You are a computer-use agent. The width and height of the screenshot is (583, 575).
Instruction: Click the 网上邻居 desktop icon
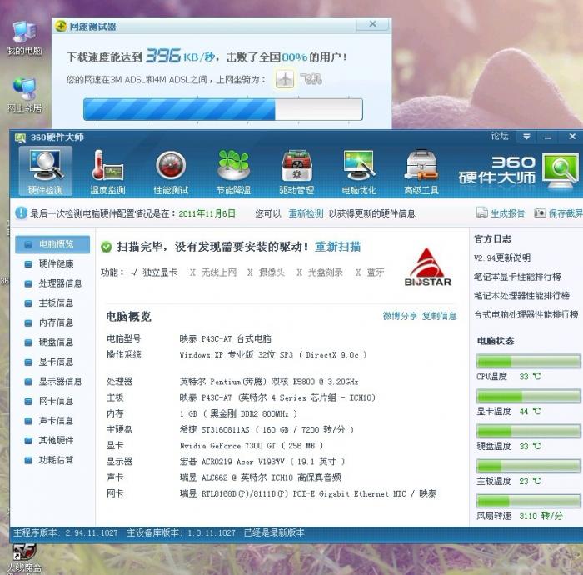(x=24, y=95)
